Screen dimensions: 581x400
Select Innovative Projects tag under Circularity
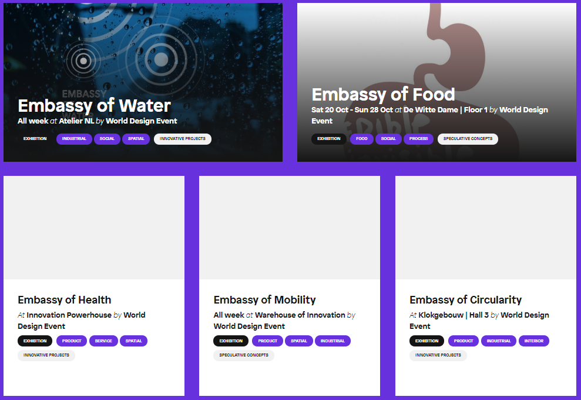click(x=438, y=355)
